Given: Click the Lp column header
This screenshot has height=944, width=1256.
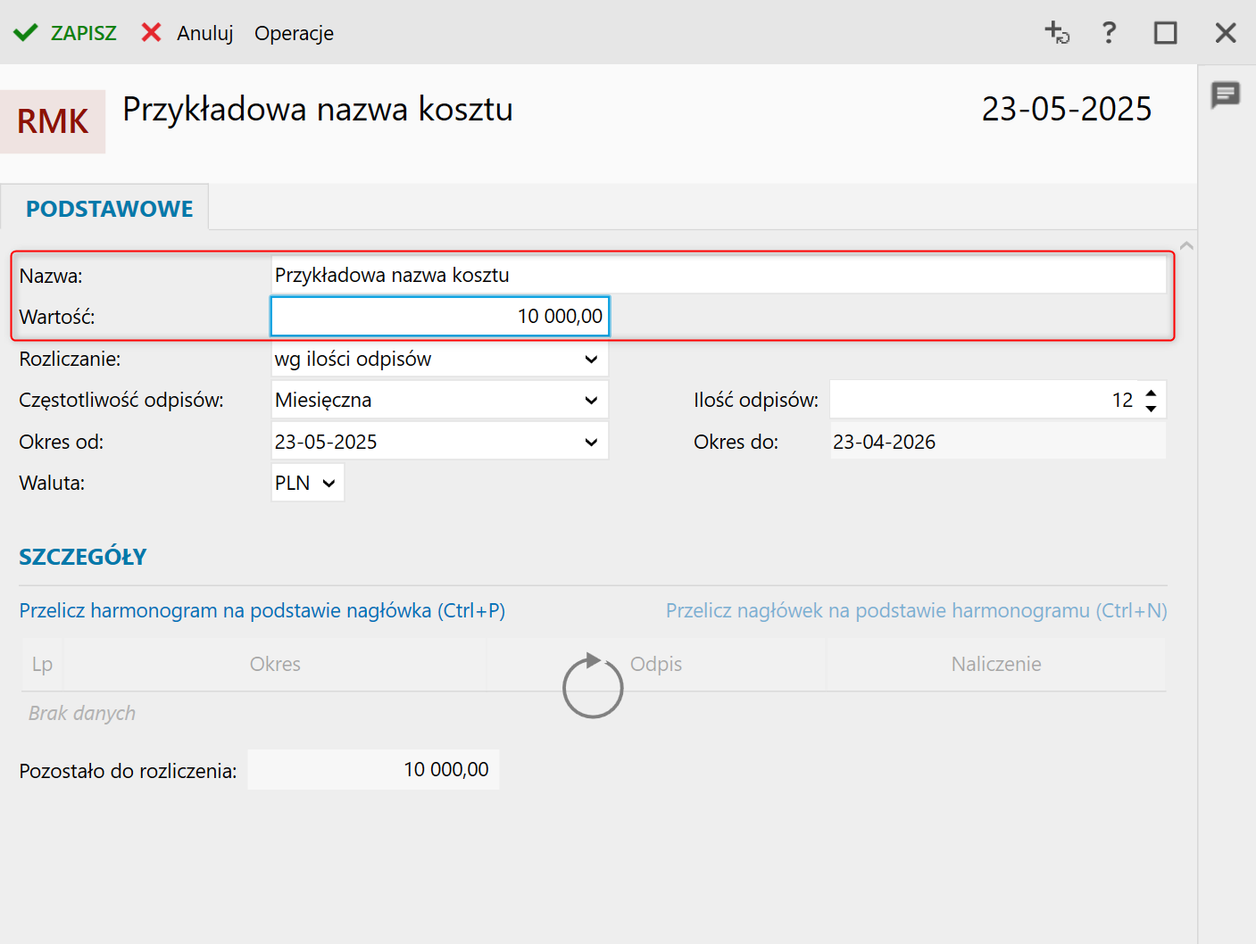Looking at the screenshot, I should (x=42, y=664).
